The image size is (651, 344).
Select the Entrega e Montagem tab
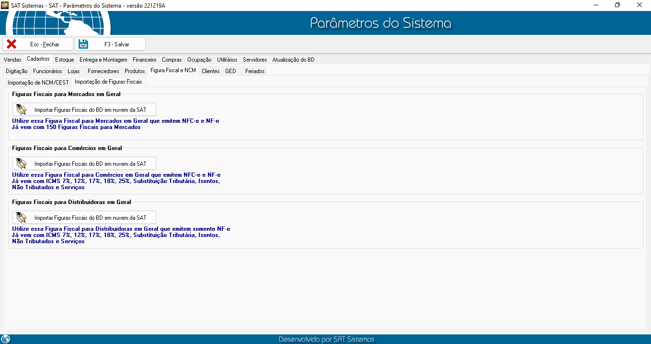click(103, 60)
